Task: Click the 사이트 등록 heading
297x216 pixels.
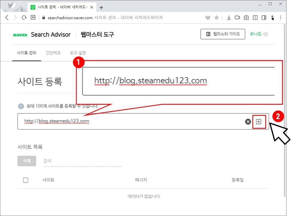Action: click(40, 82)
